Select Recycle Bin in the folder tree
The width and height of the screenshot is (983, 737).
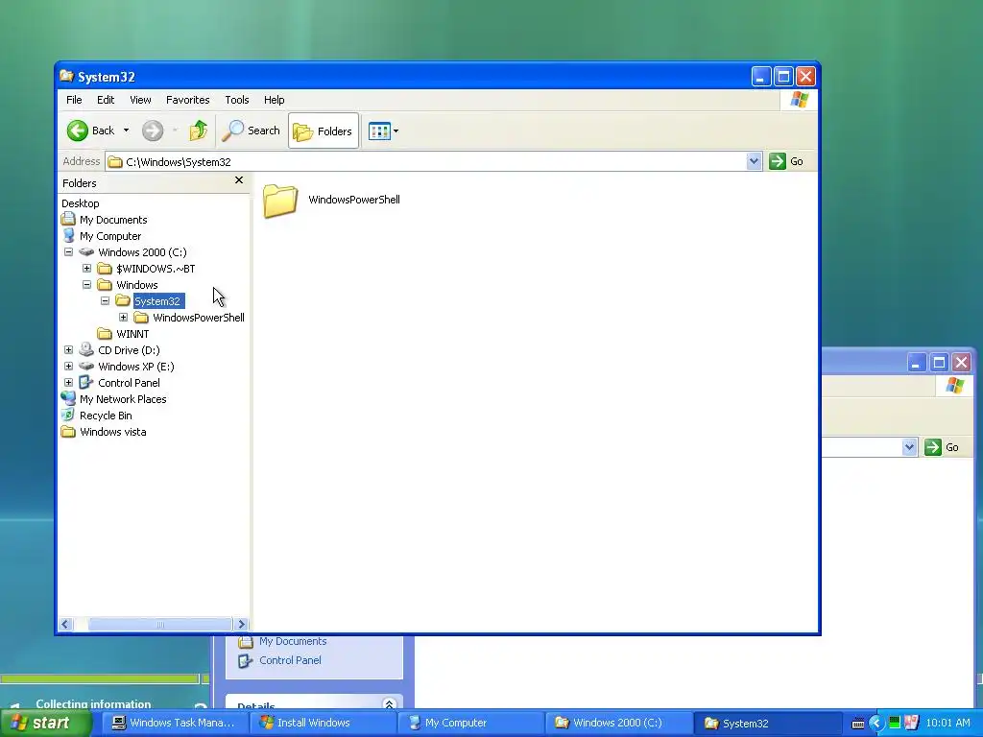coord(106,415)
